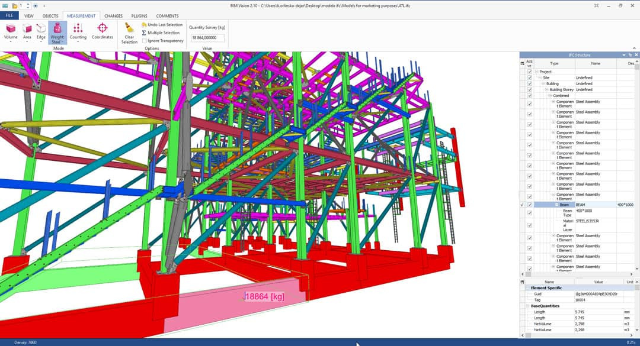640x346 pixels.
Task: Uncheck the Active box for Project row
Action: pyautogui.click(x=529, y=72)
